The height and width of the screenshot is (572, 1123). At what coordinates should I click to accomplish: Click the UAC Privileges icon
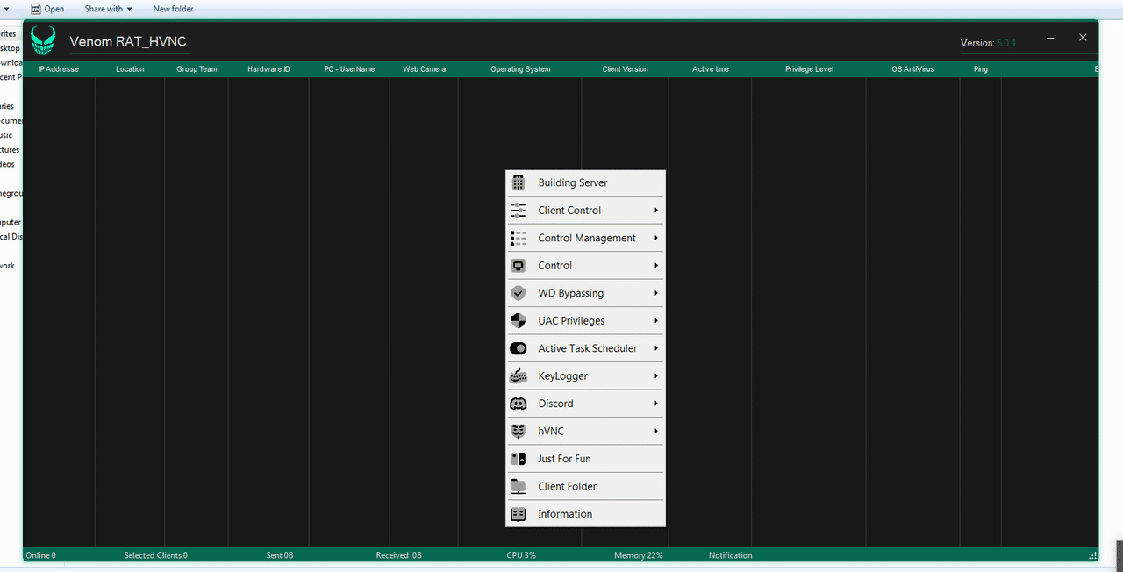pyautogui.click(x=520, y=320)
